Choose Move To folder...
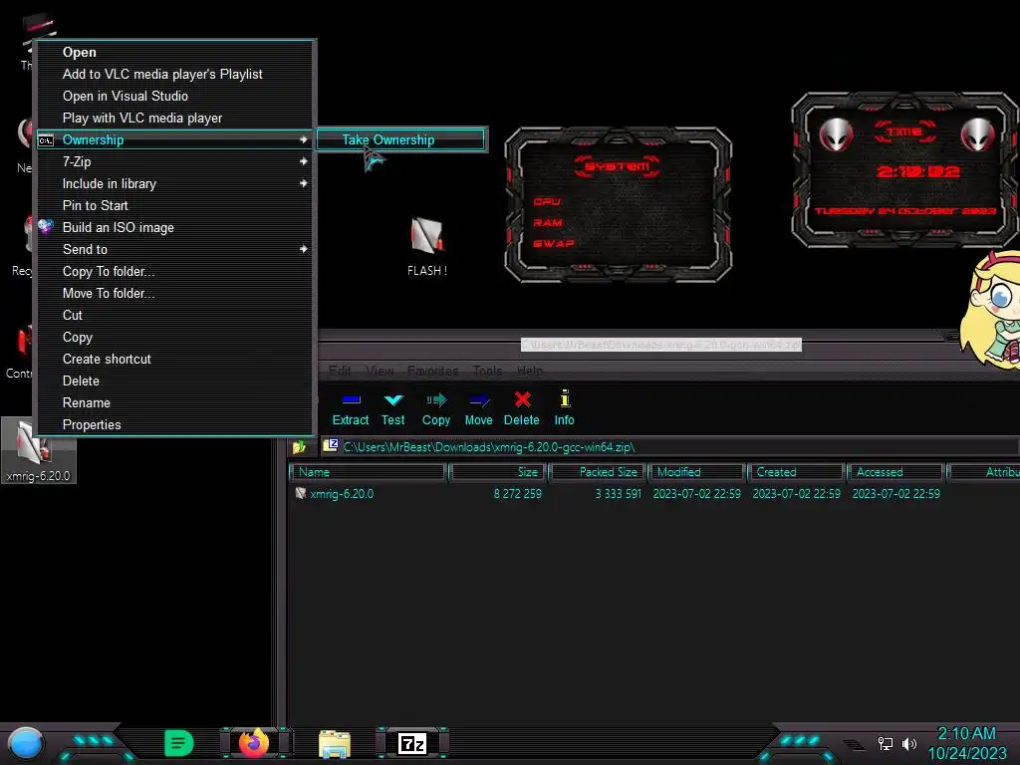1020x765 pixels. coord(175,294)
